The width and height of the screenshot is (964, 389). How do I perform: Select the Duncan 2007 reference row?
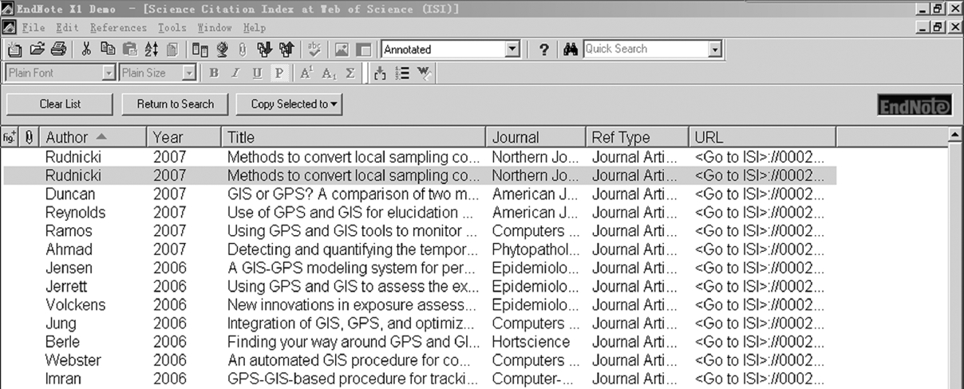[x=420, y=194]
